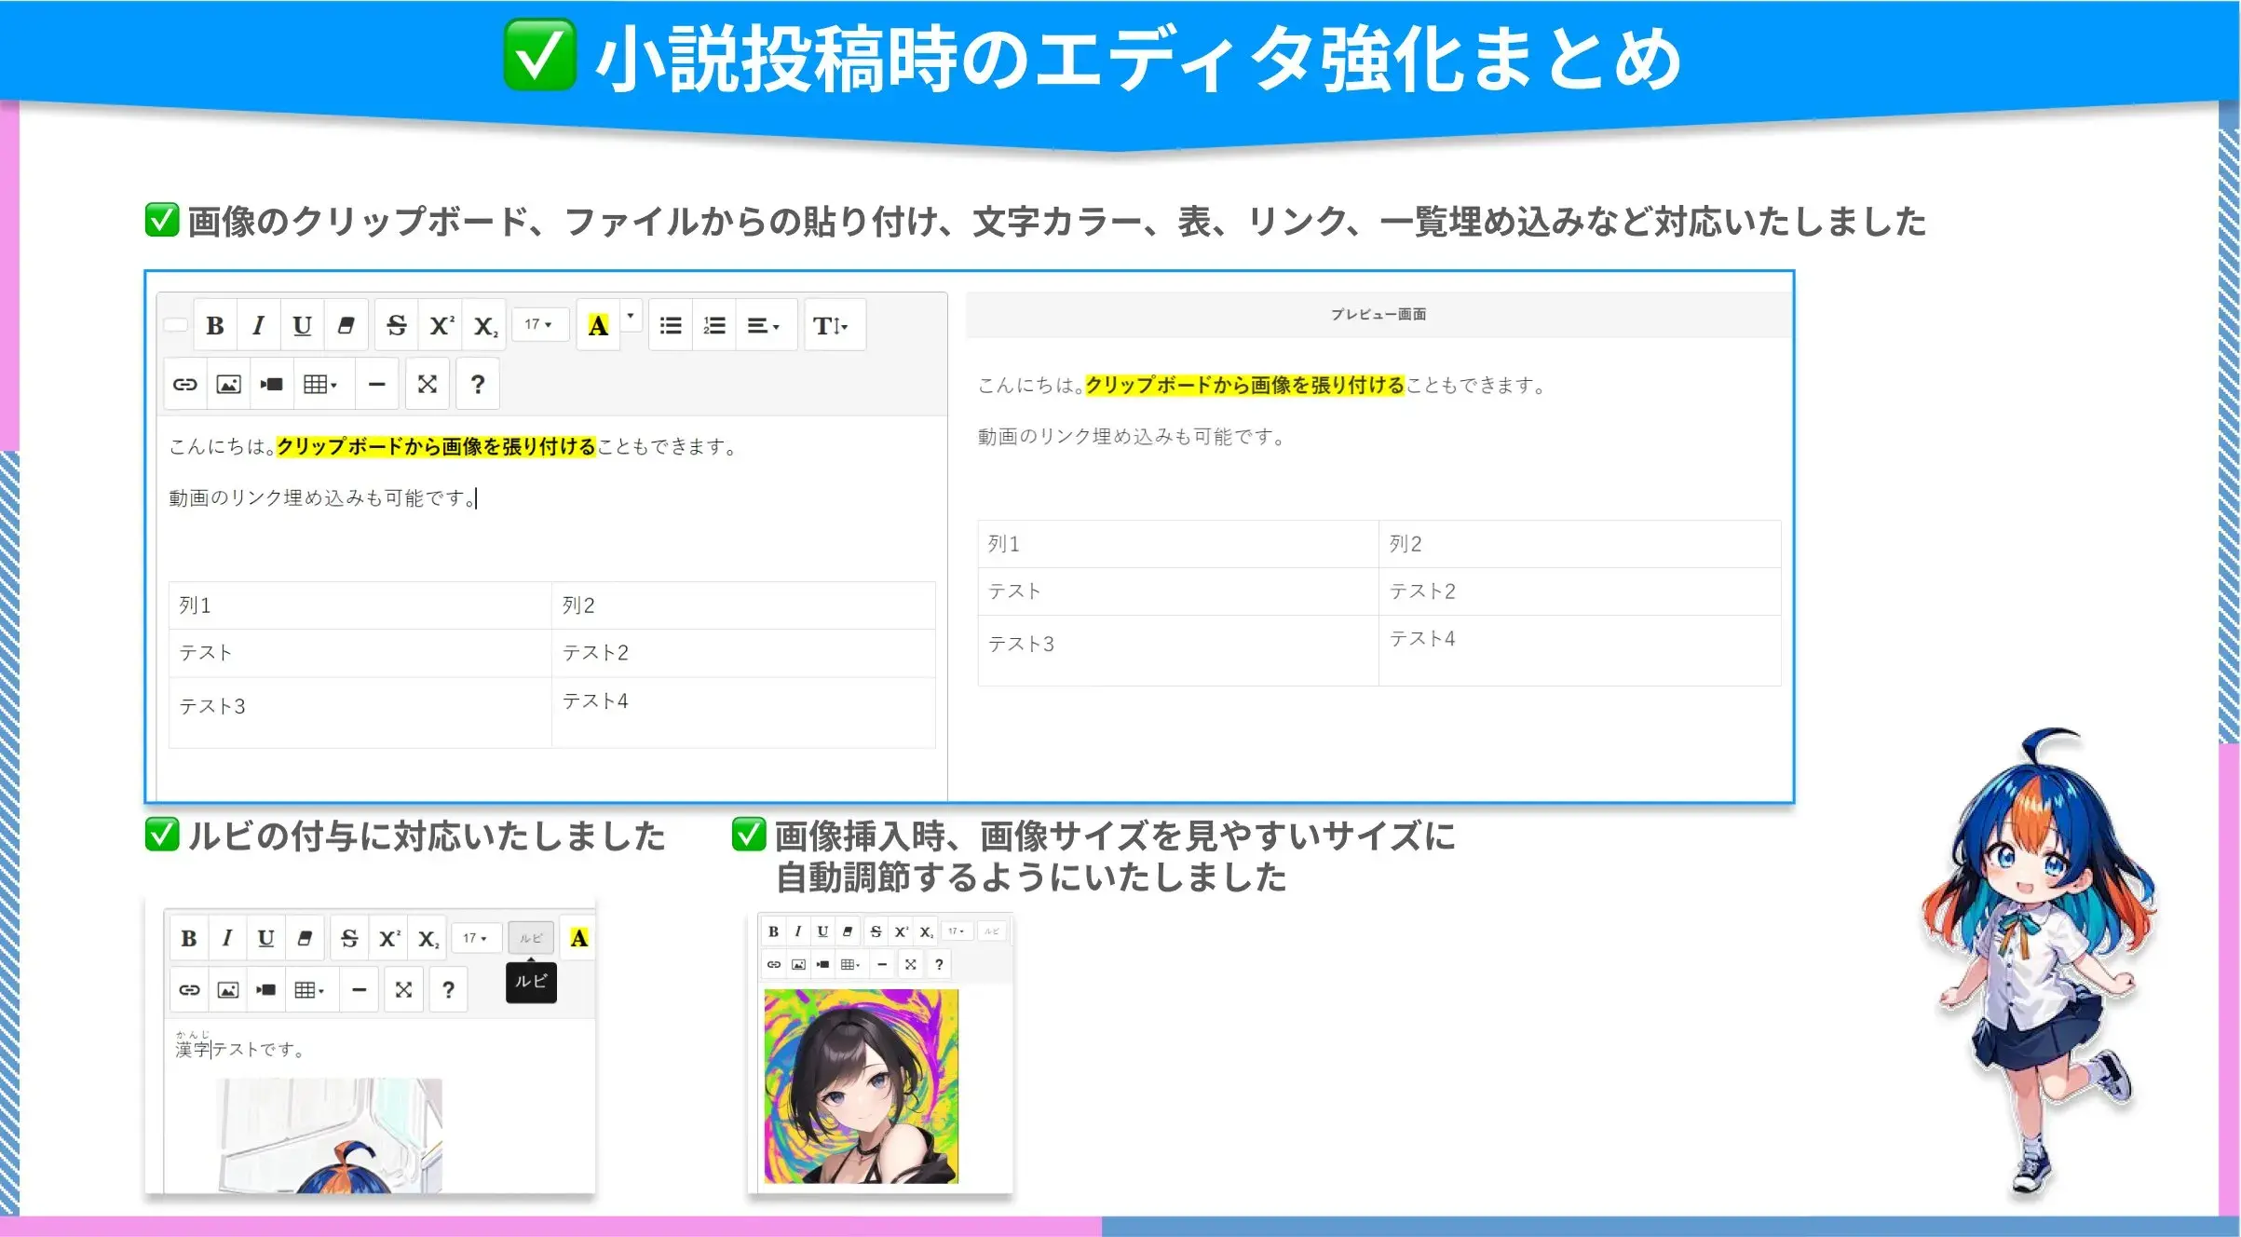Toggle strikethrough in main editor toolbar
This screenshot has width=2241, height=1237.
(397, 325)
